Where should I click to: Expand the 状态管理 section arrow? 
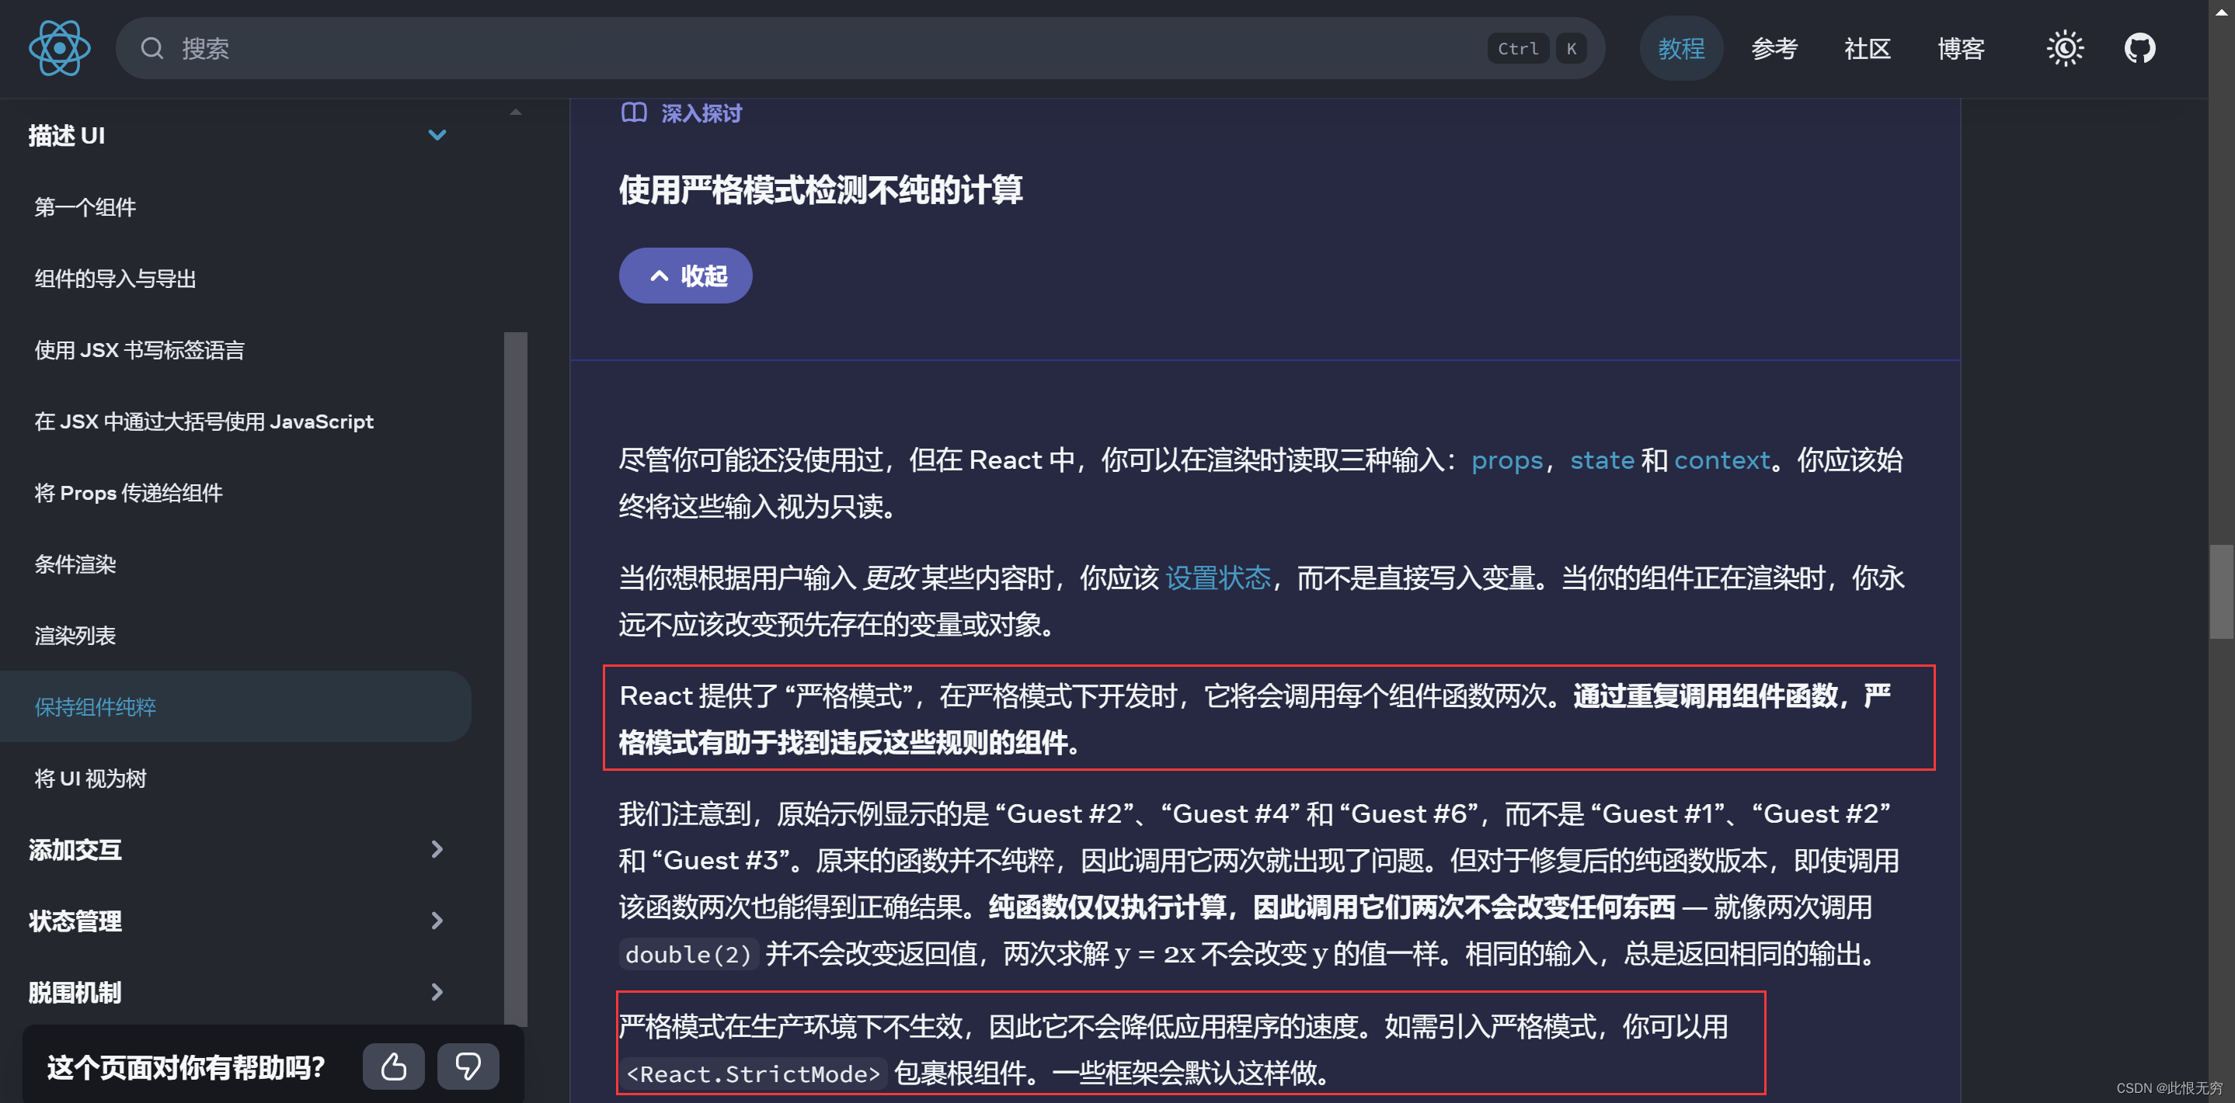click(437, 920)
